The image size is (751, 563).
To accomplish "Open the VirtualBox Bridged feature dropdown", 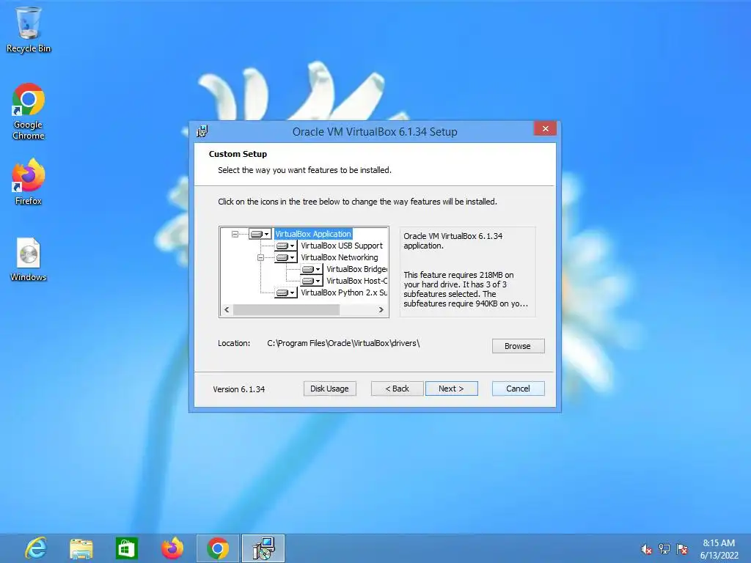I will tap(311, 269).
